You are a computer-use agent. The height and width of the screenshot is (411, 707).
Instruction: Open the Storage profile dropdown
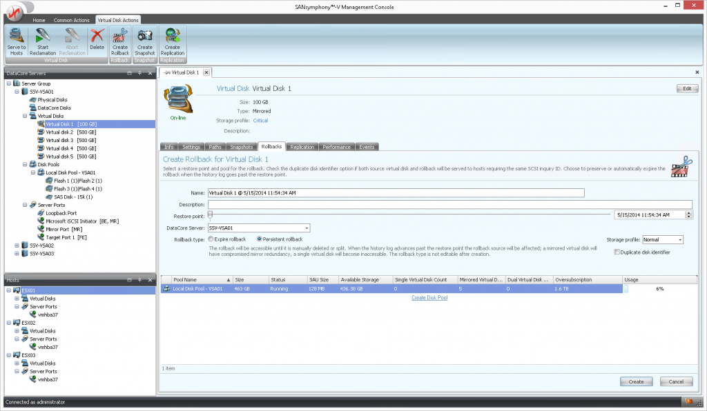679,239
